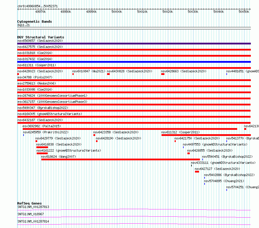Click the nsv6428663 (Sedlazeck2020) label
Viewport: 259px width, 228px height.
pos(184,71)
